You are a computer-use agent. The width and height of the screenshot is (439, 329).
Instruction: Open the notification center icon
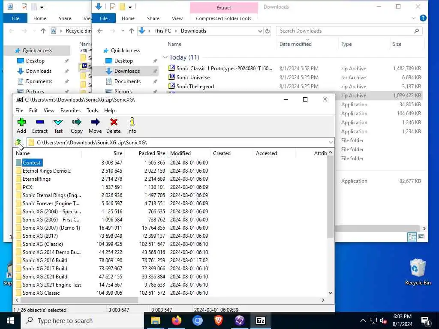(x=426, y=321)
